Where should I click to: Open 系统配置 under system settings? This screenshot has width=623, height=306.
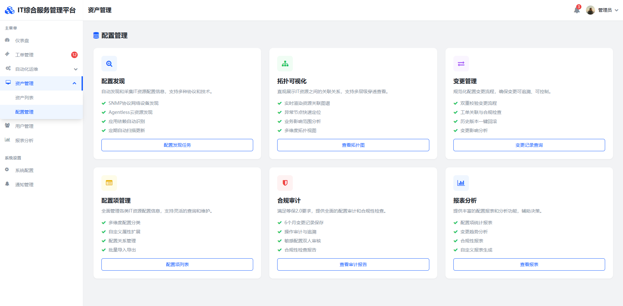coord(24,170)
